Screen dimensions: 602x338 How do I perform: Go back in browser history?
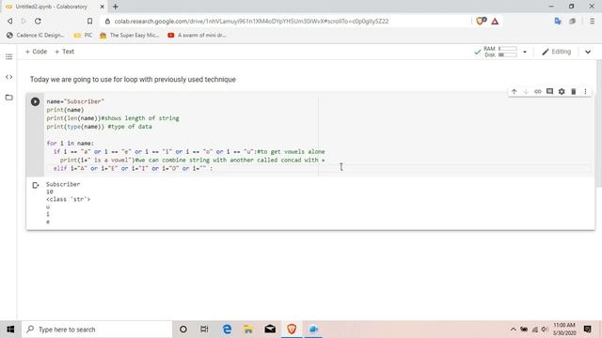tap(10, 21)
